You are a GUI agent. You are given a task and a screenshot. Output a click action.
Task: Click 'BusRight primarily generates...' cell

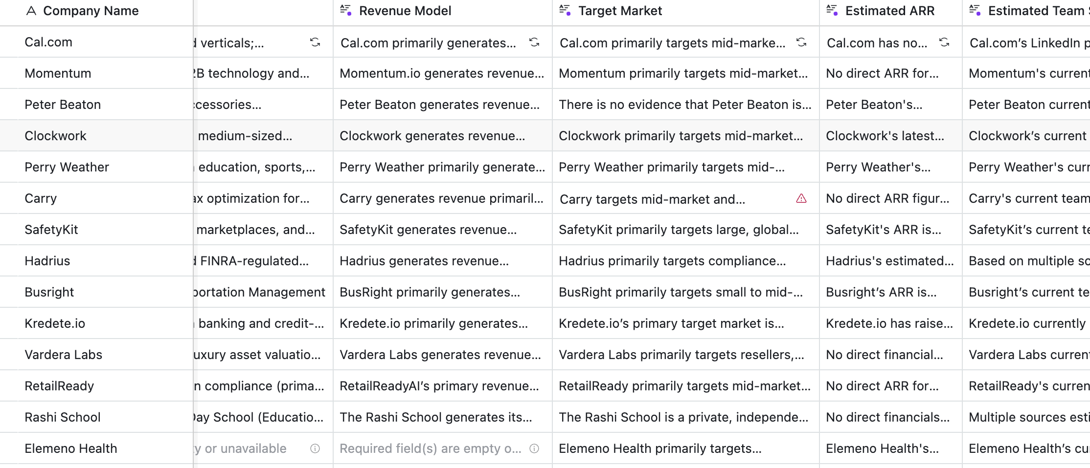point(443,292)
